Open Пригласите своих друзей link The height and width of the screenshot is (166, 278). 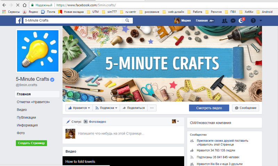[215, 141]
